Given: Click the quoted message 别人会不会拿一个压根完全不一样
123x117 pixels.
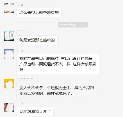Looking at the screenshot, I should (57, 91).
